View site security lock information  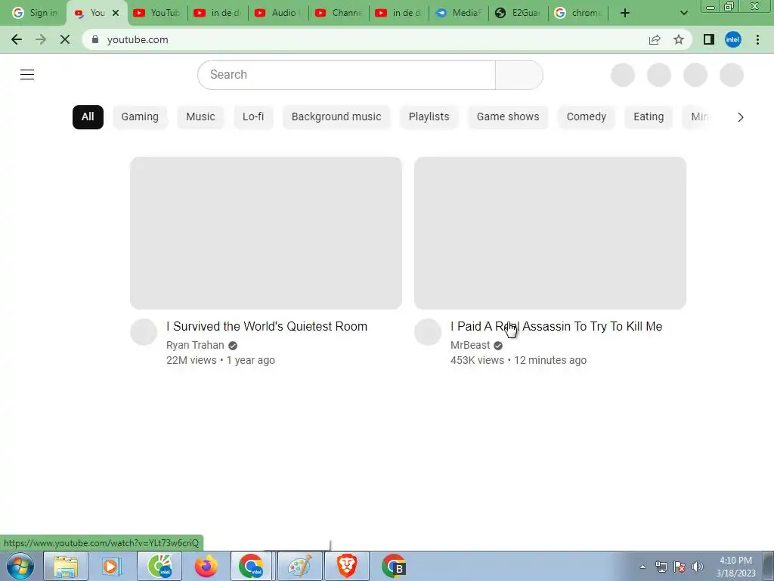tap(95, 39)
